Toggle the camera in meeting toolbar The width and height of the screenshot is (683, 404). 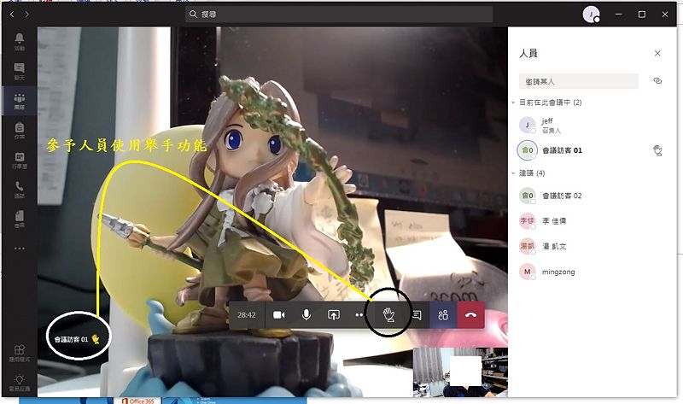pos(279,314)
